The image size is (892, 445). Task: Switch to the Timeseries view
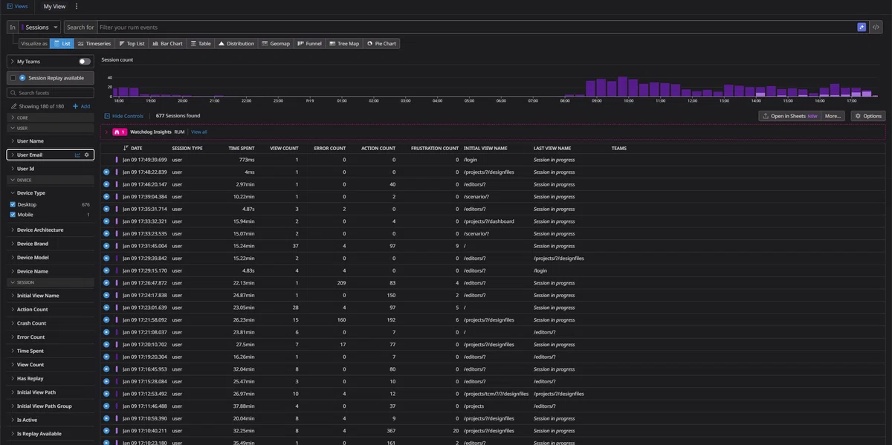coord(94,44)
